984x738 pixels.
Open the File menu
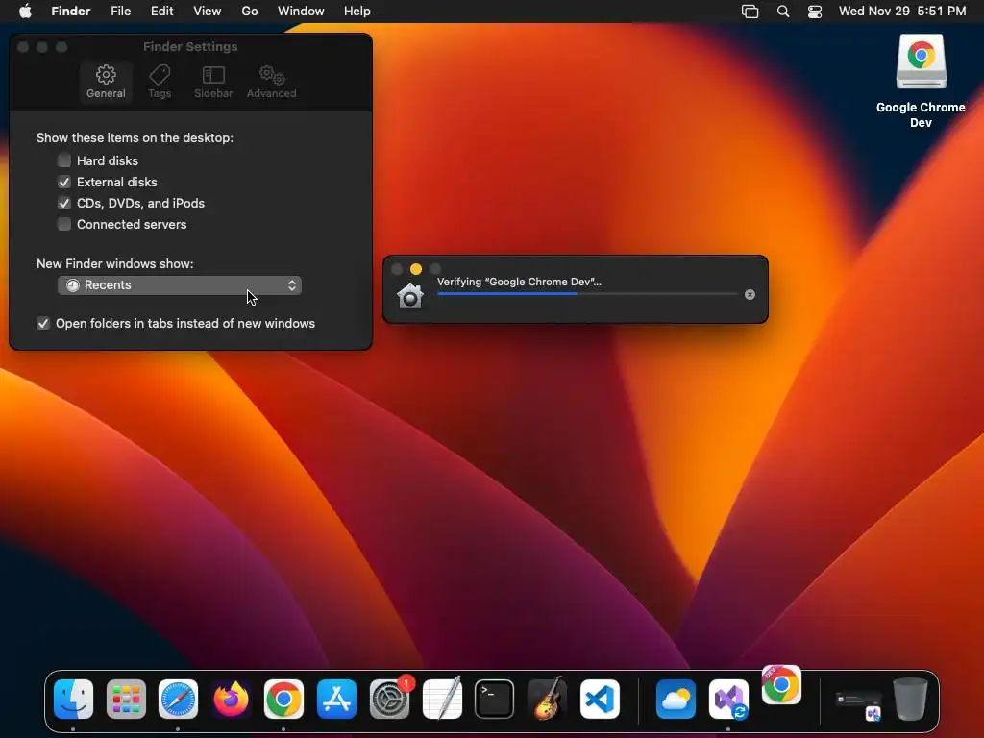click(120, 11)
